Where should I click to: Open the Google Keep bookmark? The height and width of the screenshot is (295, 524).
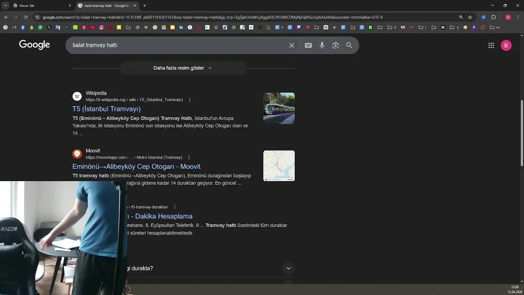(119, 27)
